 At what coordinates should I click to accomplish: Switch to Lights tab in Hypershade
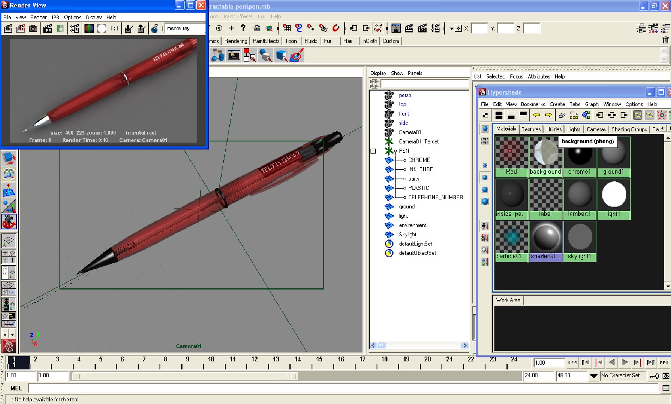(574, 129)
